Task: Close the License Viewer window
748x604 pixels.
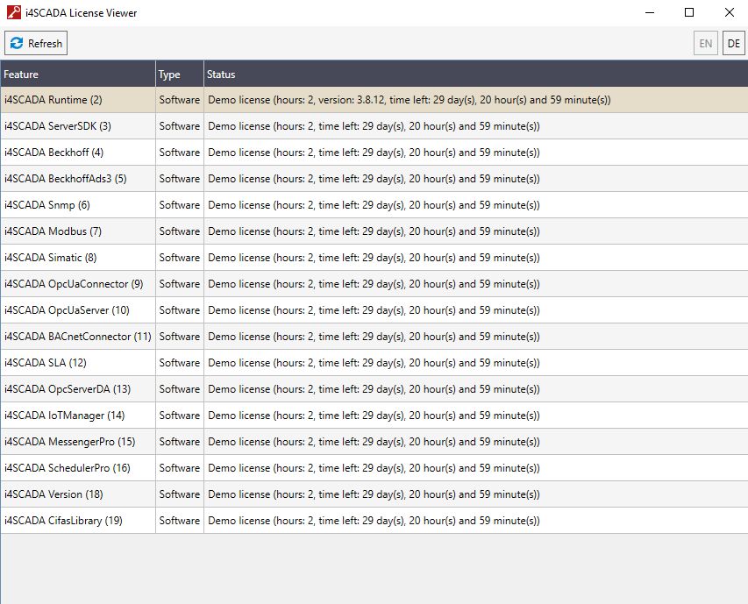Action: 729,12
